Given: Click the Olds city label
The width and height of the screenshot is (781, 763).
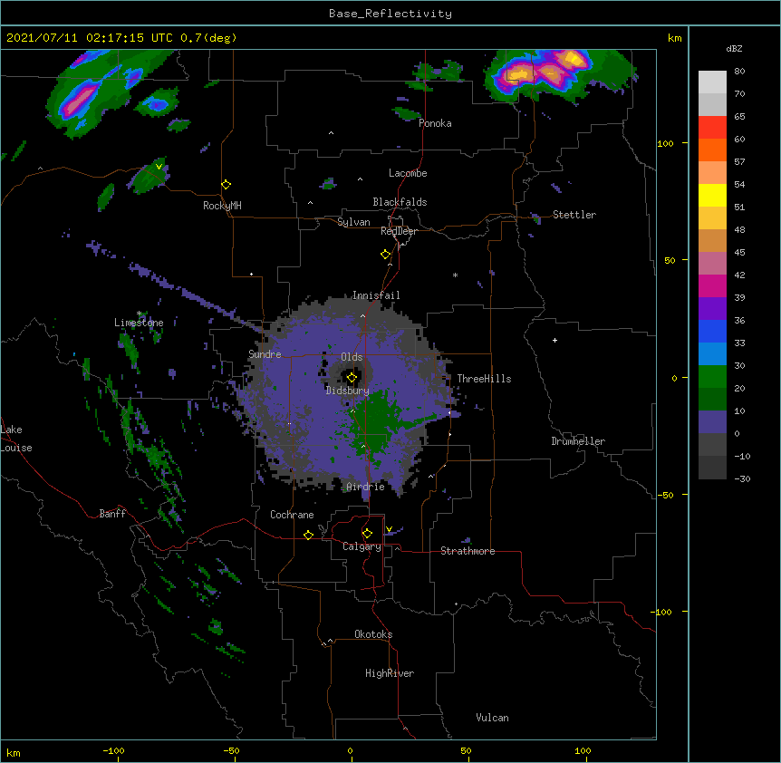Looking at the screenshot, I should (x=352, y=357).
